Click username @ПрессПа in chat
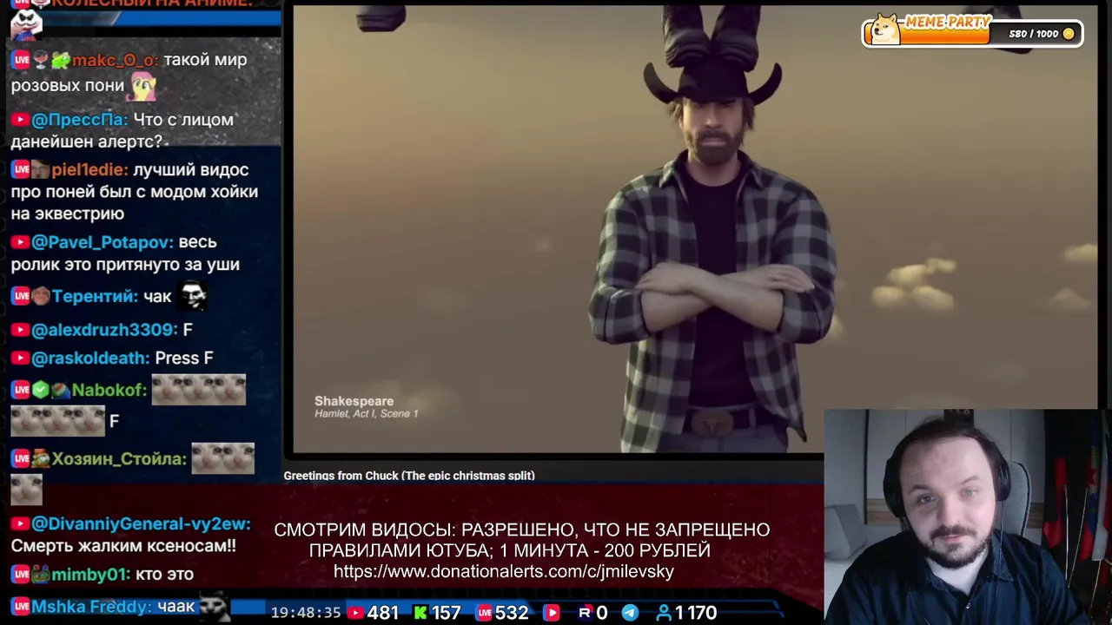Viewport: 1112px width, 625px height. (x=80, y=120)
